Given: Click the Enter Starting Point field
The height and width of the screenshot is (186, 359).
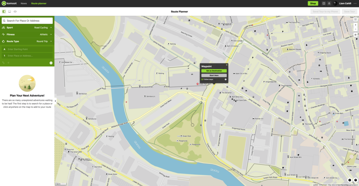Looking at the screenshot, I should [x=27, y=49].
